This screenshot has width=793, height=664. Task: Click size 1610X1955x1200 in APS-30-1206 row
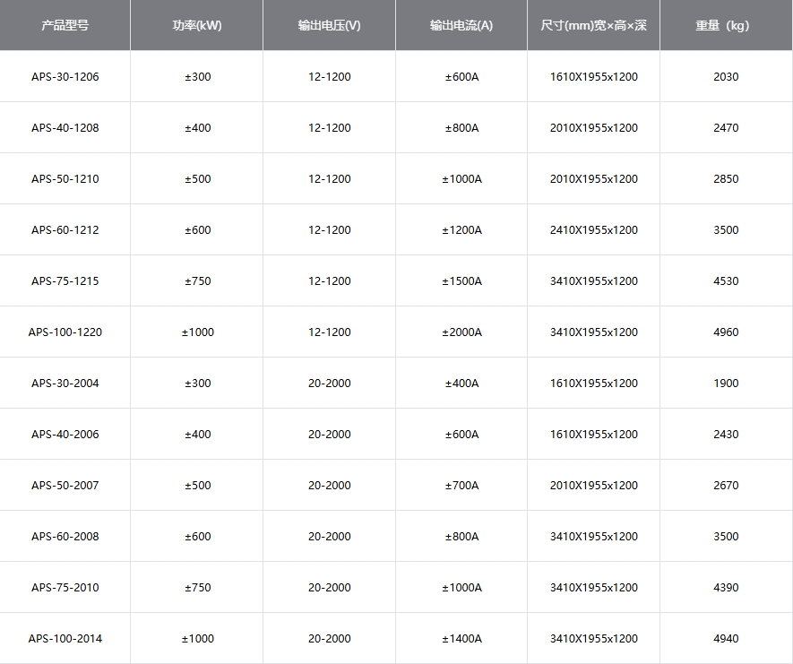click(x=594, y=77)
